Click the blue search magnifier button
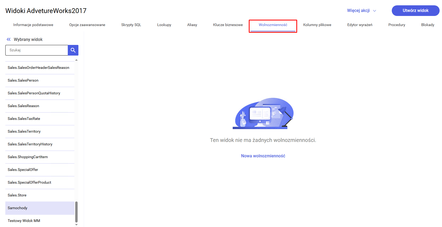The image size is (442, 227). [x=73, y=50]
